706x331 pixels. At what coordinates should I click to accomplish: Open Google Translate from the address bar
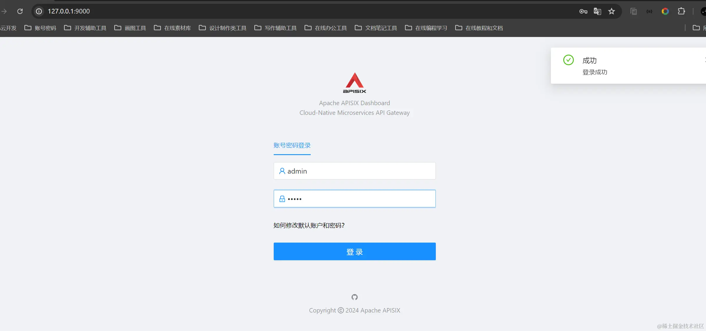coord(597,11)
